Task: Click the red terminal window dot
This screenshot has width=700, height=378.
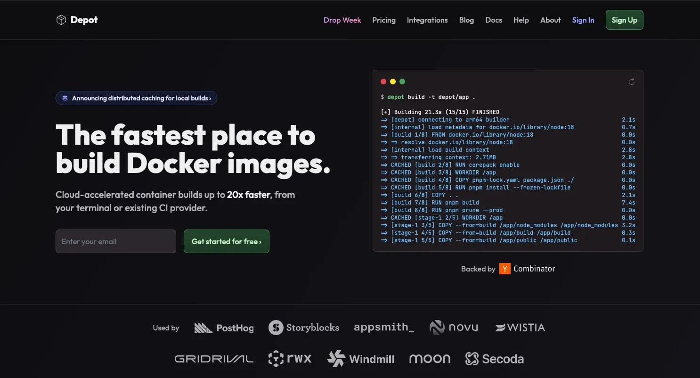Action: (383, 82)
